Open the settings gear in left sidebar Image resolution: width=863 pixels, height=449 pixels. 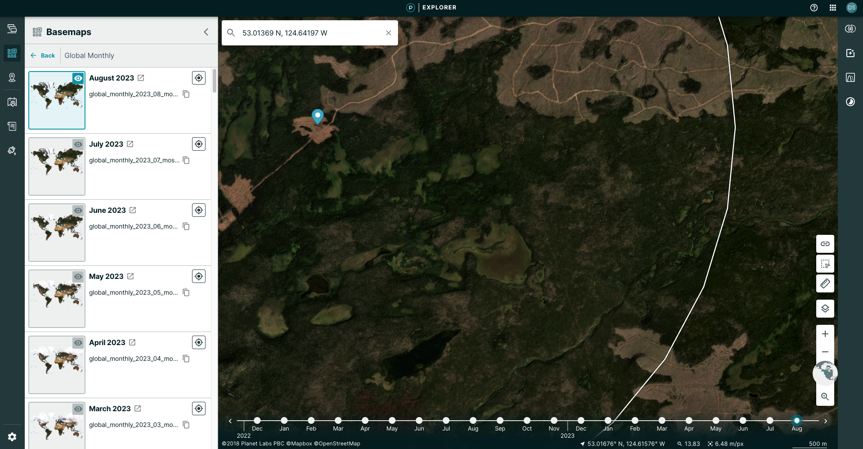tap(12, 437)
